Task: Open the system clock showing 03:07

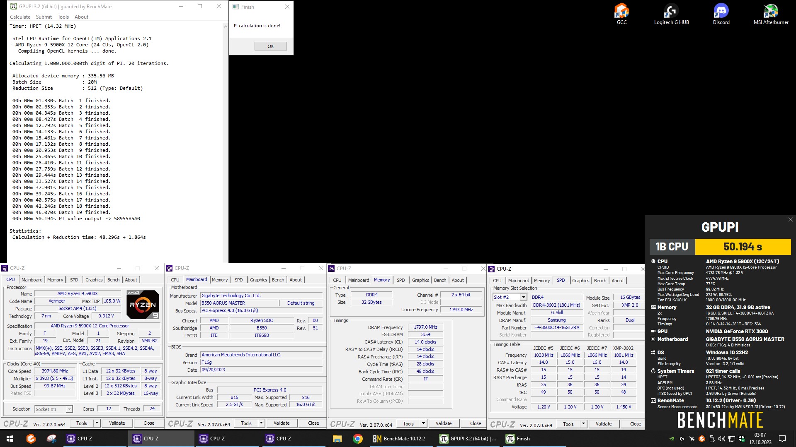Action: pos(760,439)
